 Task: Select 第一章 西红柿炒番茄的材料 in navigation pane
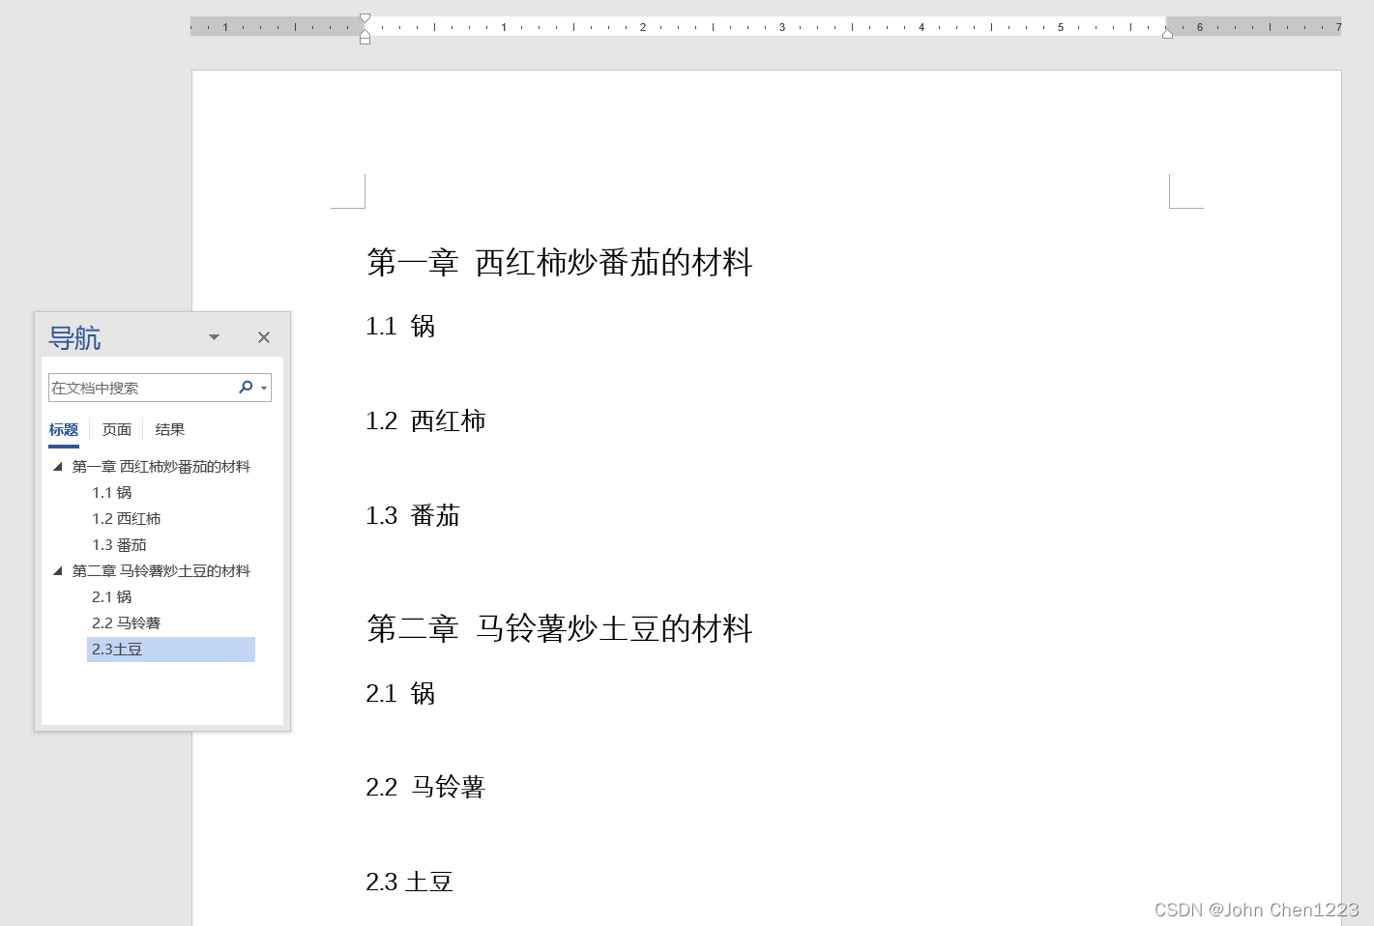click(x=161, y=467)
